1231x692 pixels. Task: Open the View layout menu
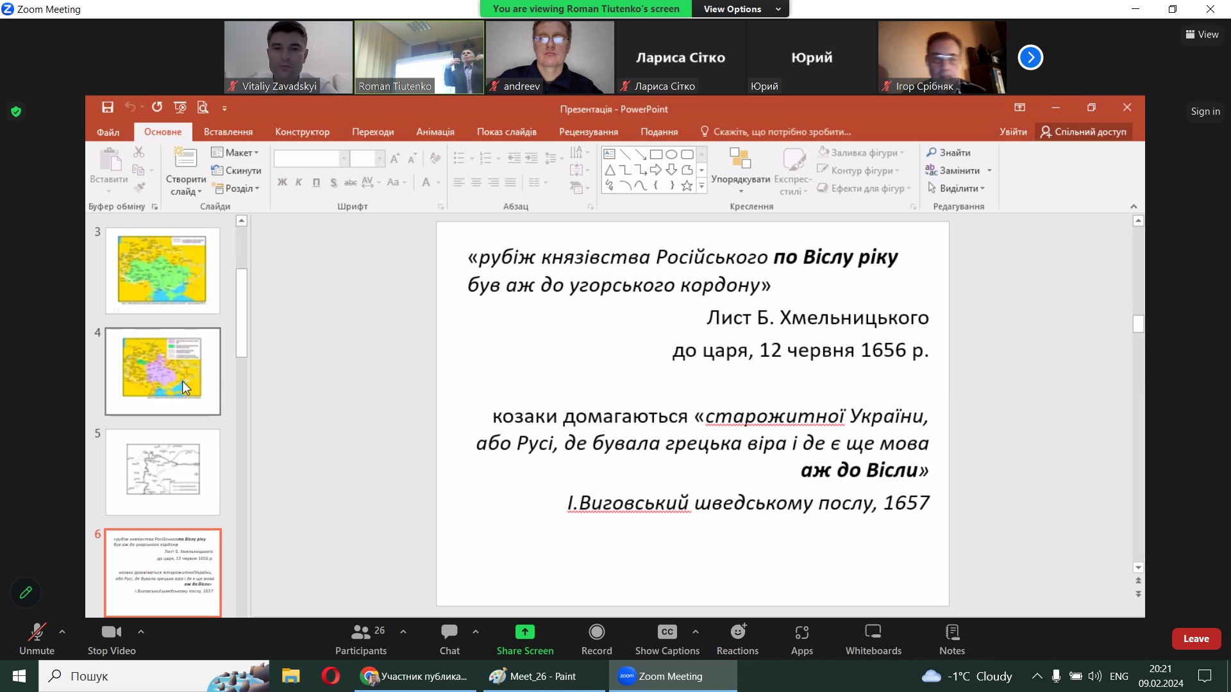click(1202, 35)
